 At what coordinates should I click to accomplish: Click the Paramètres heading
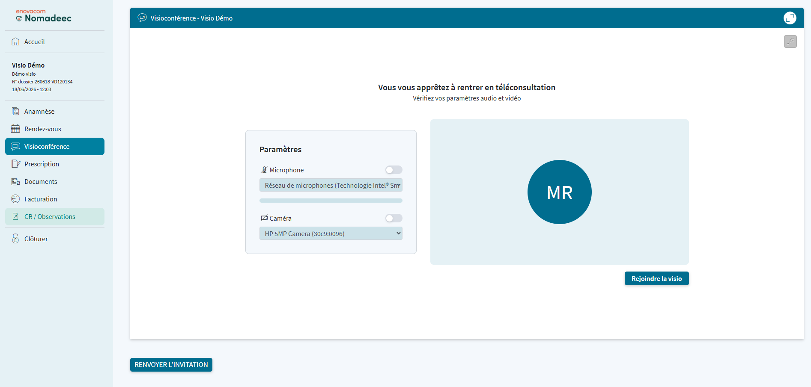click(x=280, y=149)
